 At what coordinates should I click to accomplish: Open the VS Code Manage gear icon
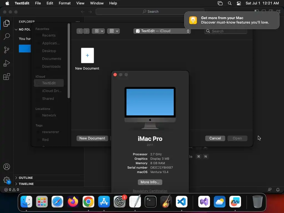coord(7,180)
